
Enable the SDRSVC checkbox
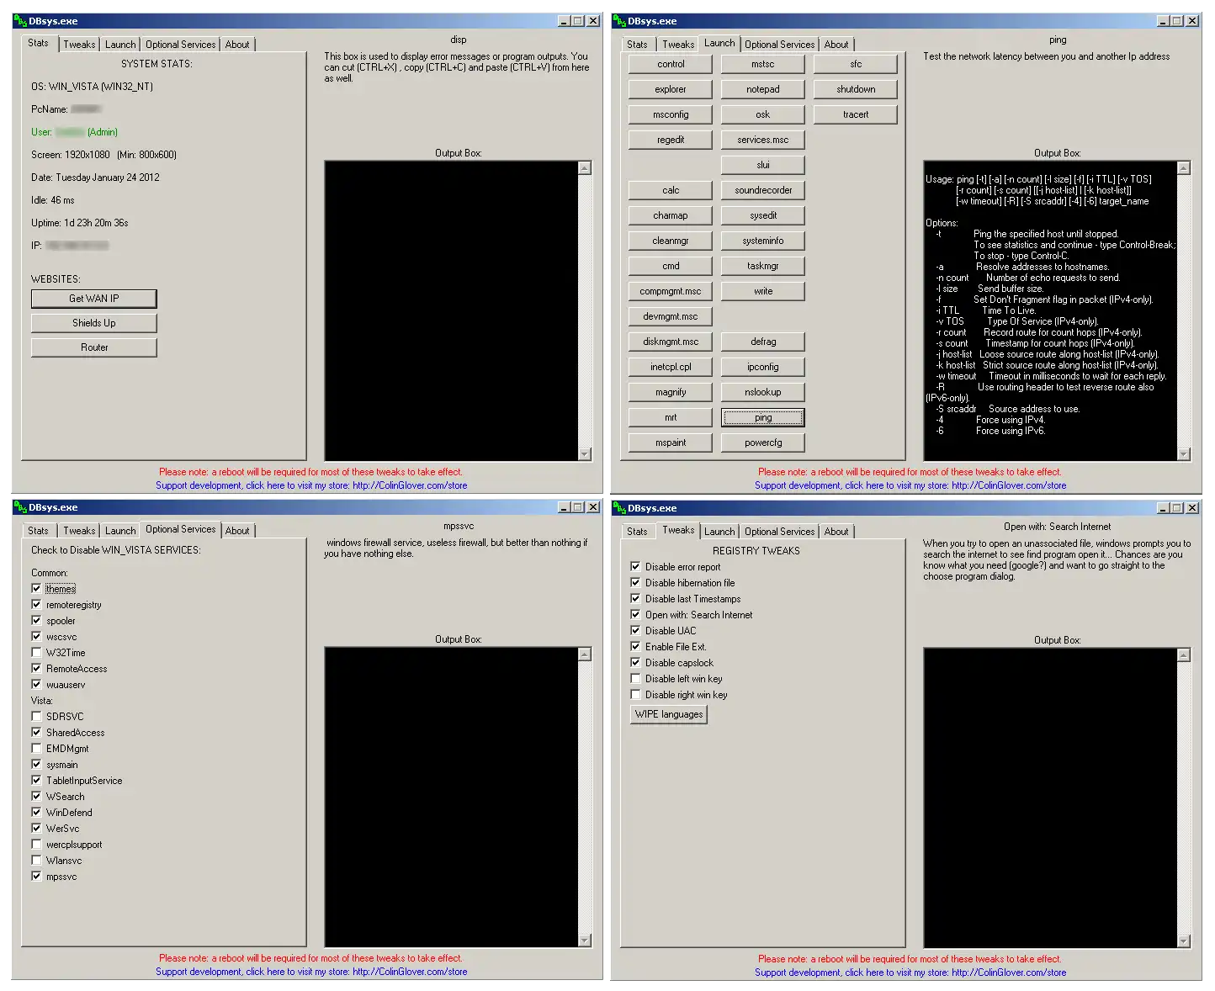tap(36, 716)
